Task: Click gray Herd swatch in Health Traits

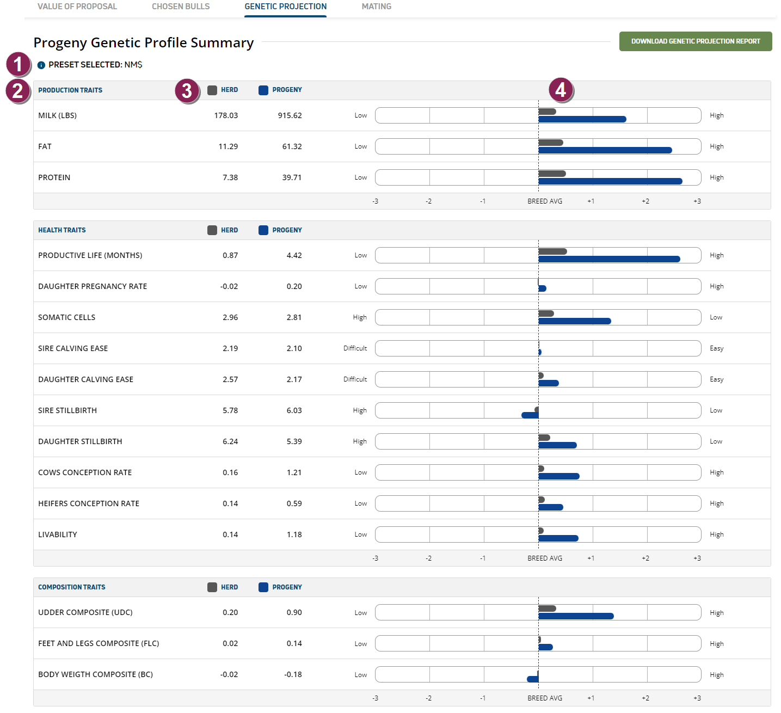Action: (212, 230)
